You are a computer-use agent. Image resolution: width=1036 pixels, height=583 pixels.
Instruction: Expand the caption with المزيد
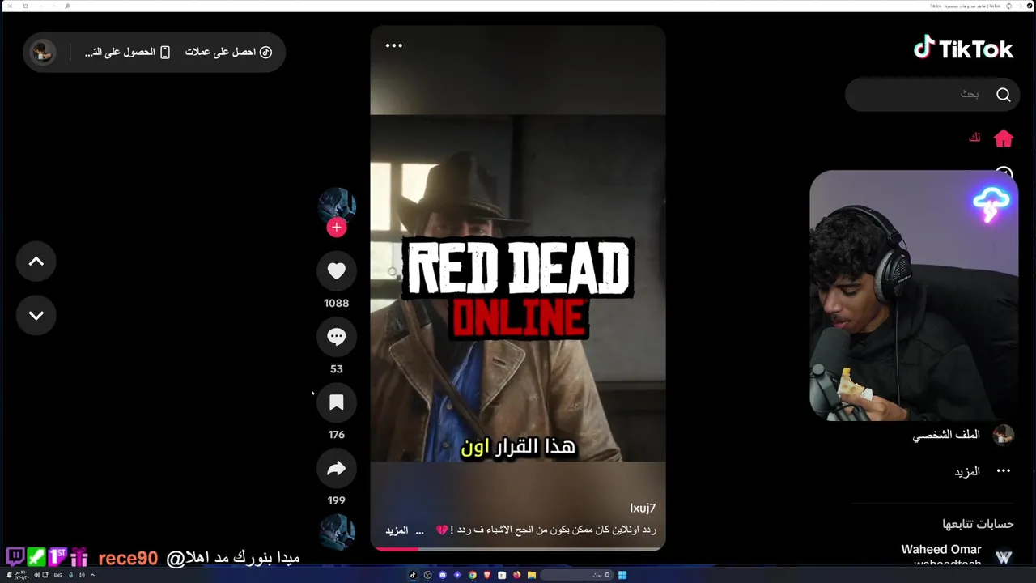397,530
